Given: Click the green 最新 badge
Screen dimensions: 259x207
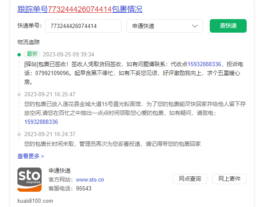Looking at the screenshot, I should (32, 54).
